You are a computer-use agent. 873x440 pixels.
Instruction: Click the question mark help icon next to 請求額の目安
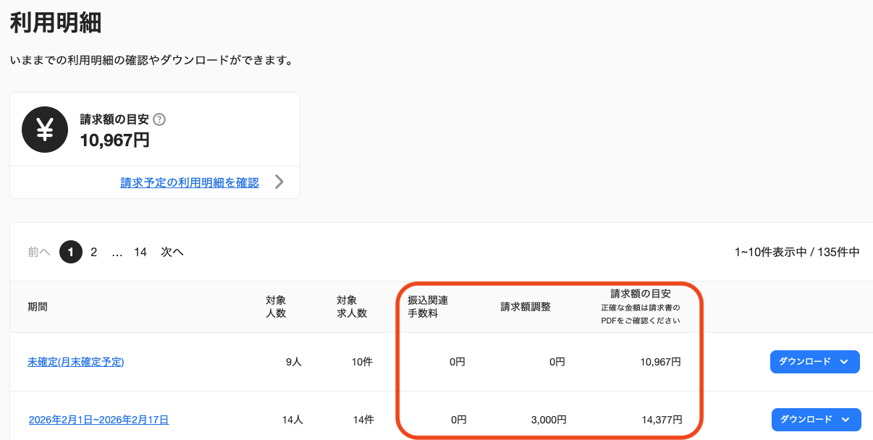[x=160, y=120]
